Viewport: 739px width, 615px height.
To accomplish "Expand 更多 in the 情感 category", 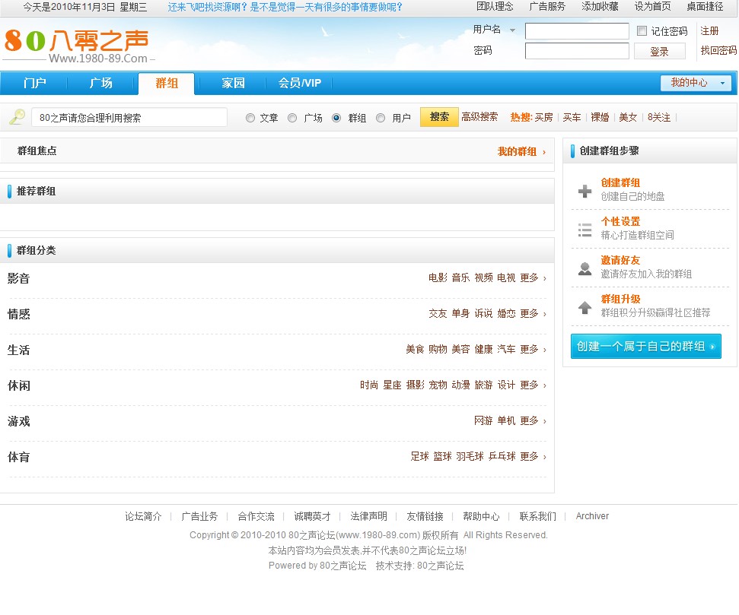I will (533, 314).
